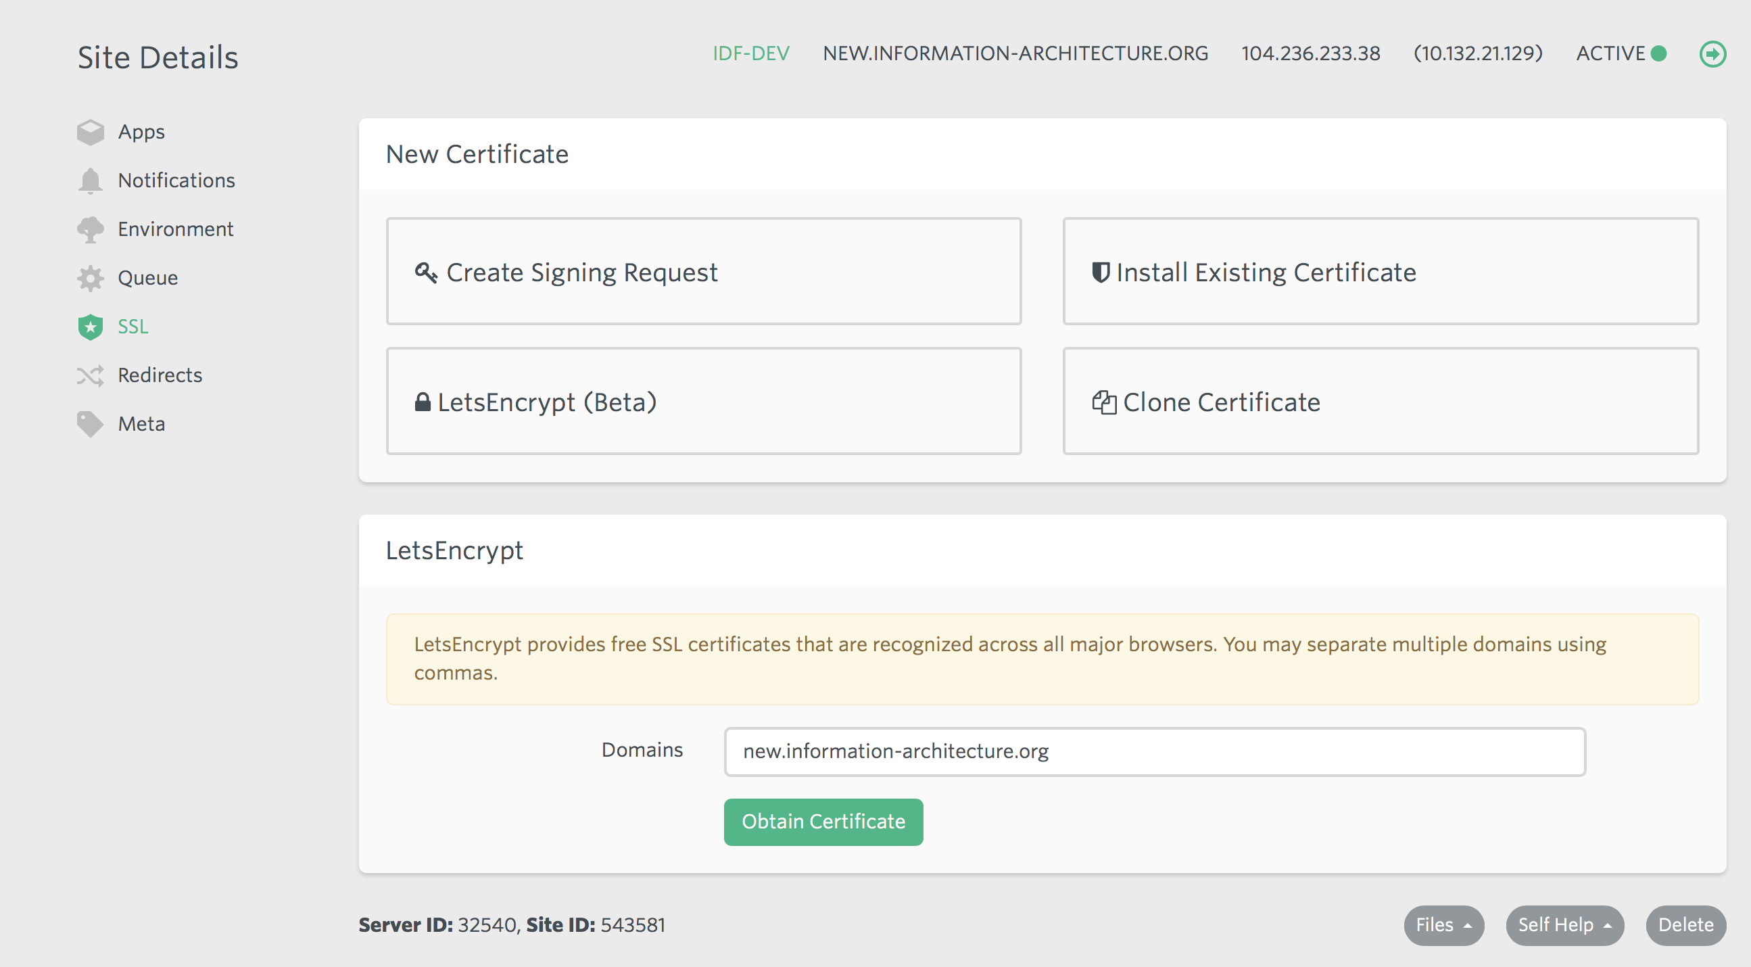1751x967 pixels.
Task: Expand the Self Help dropdown
Action: click(x=1564, y=925)
